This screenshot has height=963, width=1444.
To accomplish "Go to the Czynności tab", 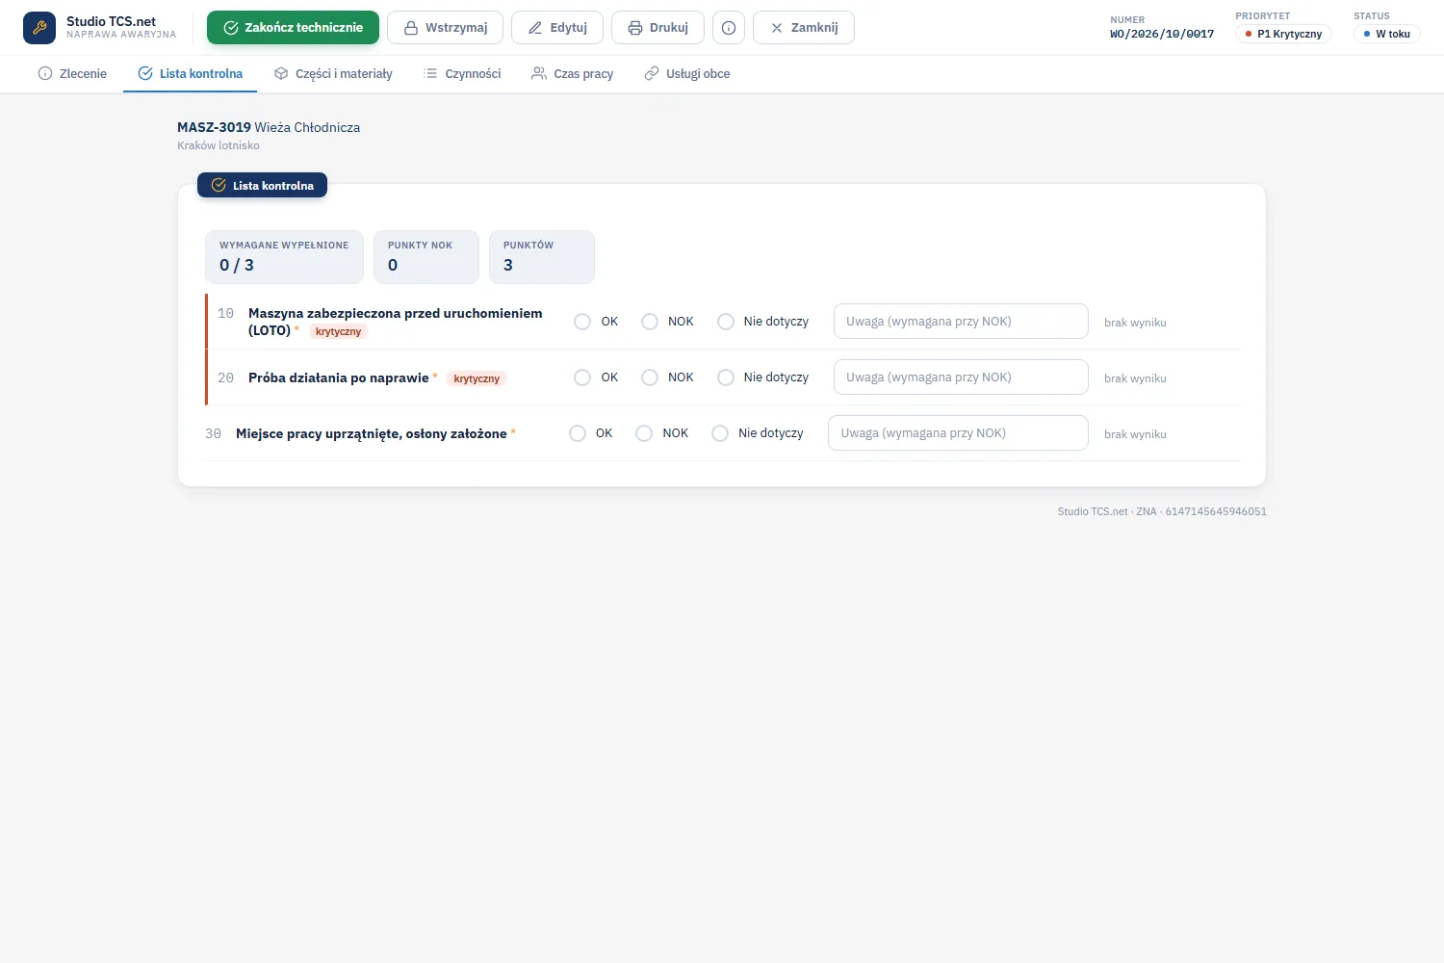I will (462, 74).
